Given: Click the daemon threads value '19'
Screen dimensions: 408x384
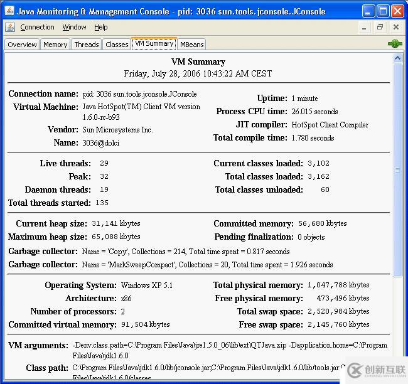Looking at the screenshot, I should point(104,189).
